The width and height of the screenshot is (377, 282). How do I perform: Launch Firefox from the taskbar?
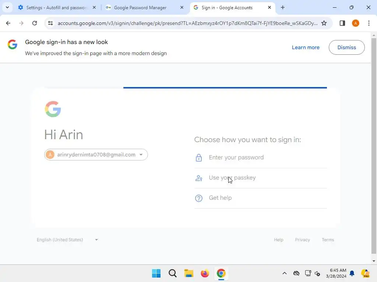click(205, 273)
